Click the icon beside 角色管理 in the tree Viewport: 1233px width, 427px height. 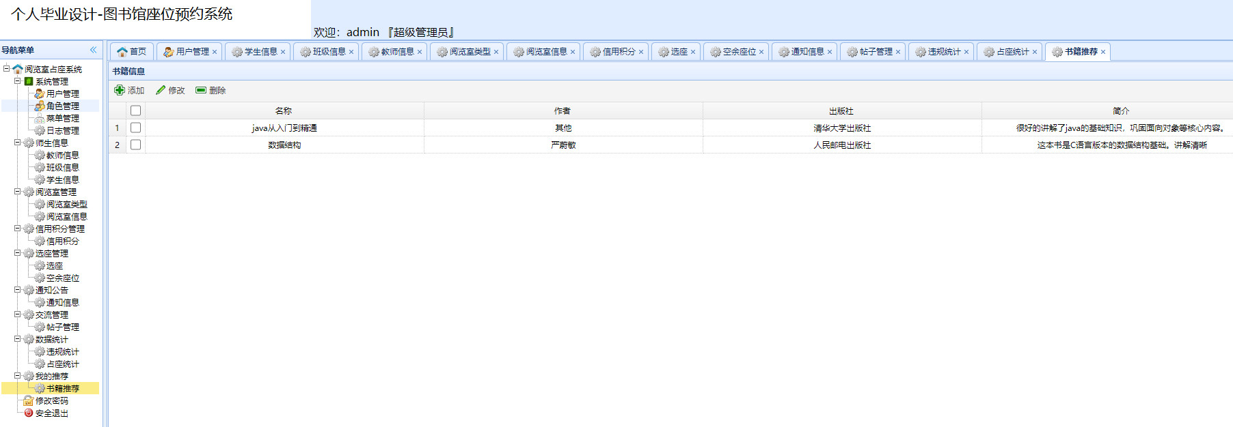[x=40, y=106]
